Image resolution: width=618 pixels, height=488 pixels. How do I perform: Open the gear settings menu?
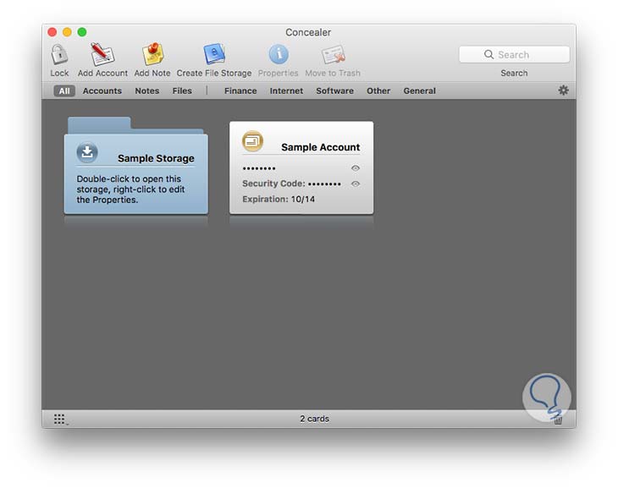click(x=563, y=90)
